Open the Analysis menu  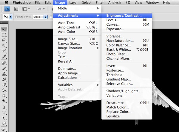tap(115, 2)
